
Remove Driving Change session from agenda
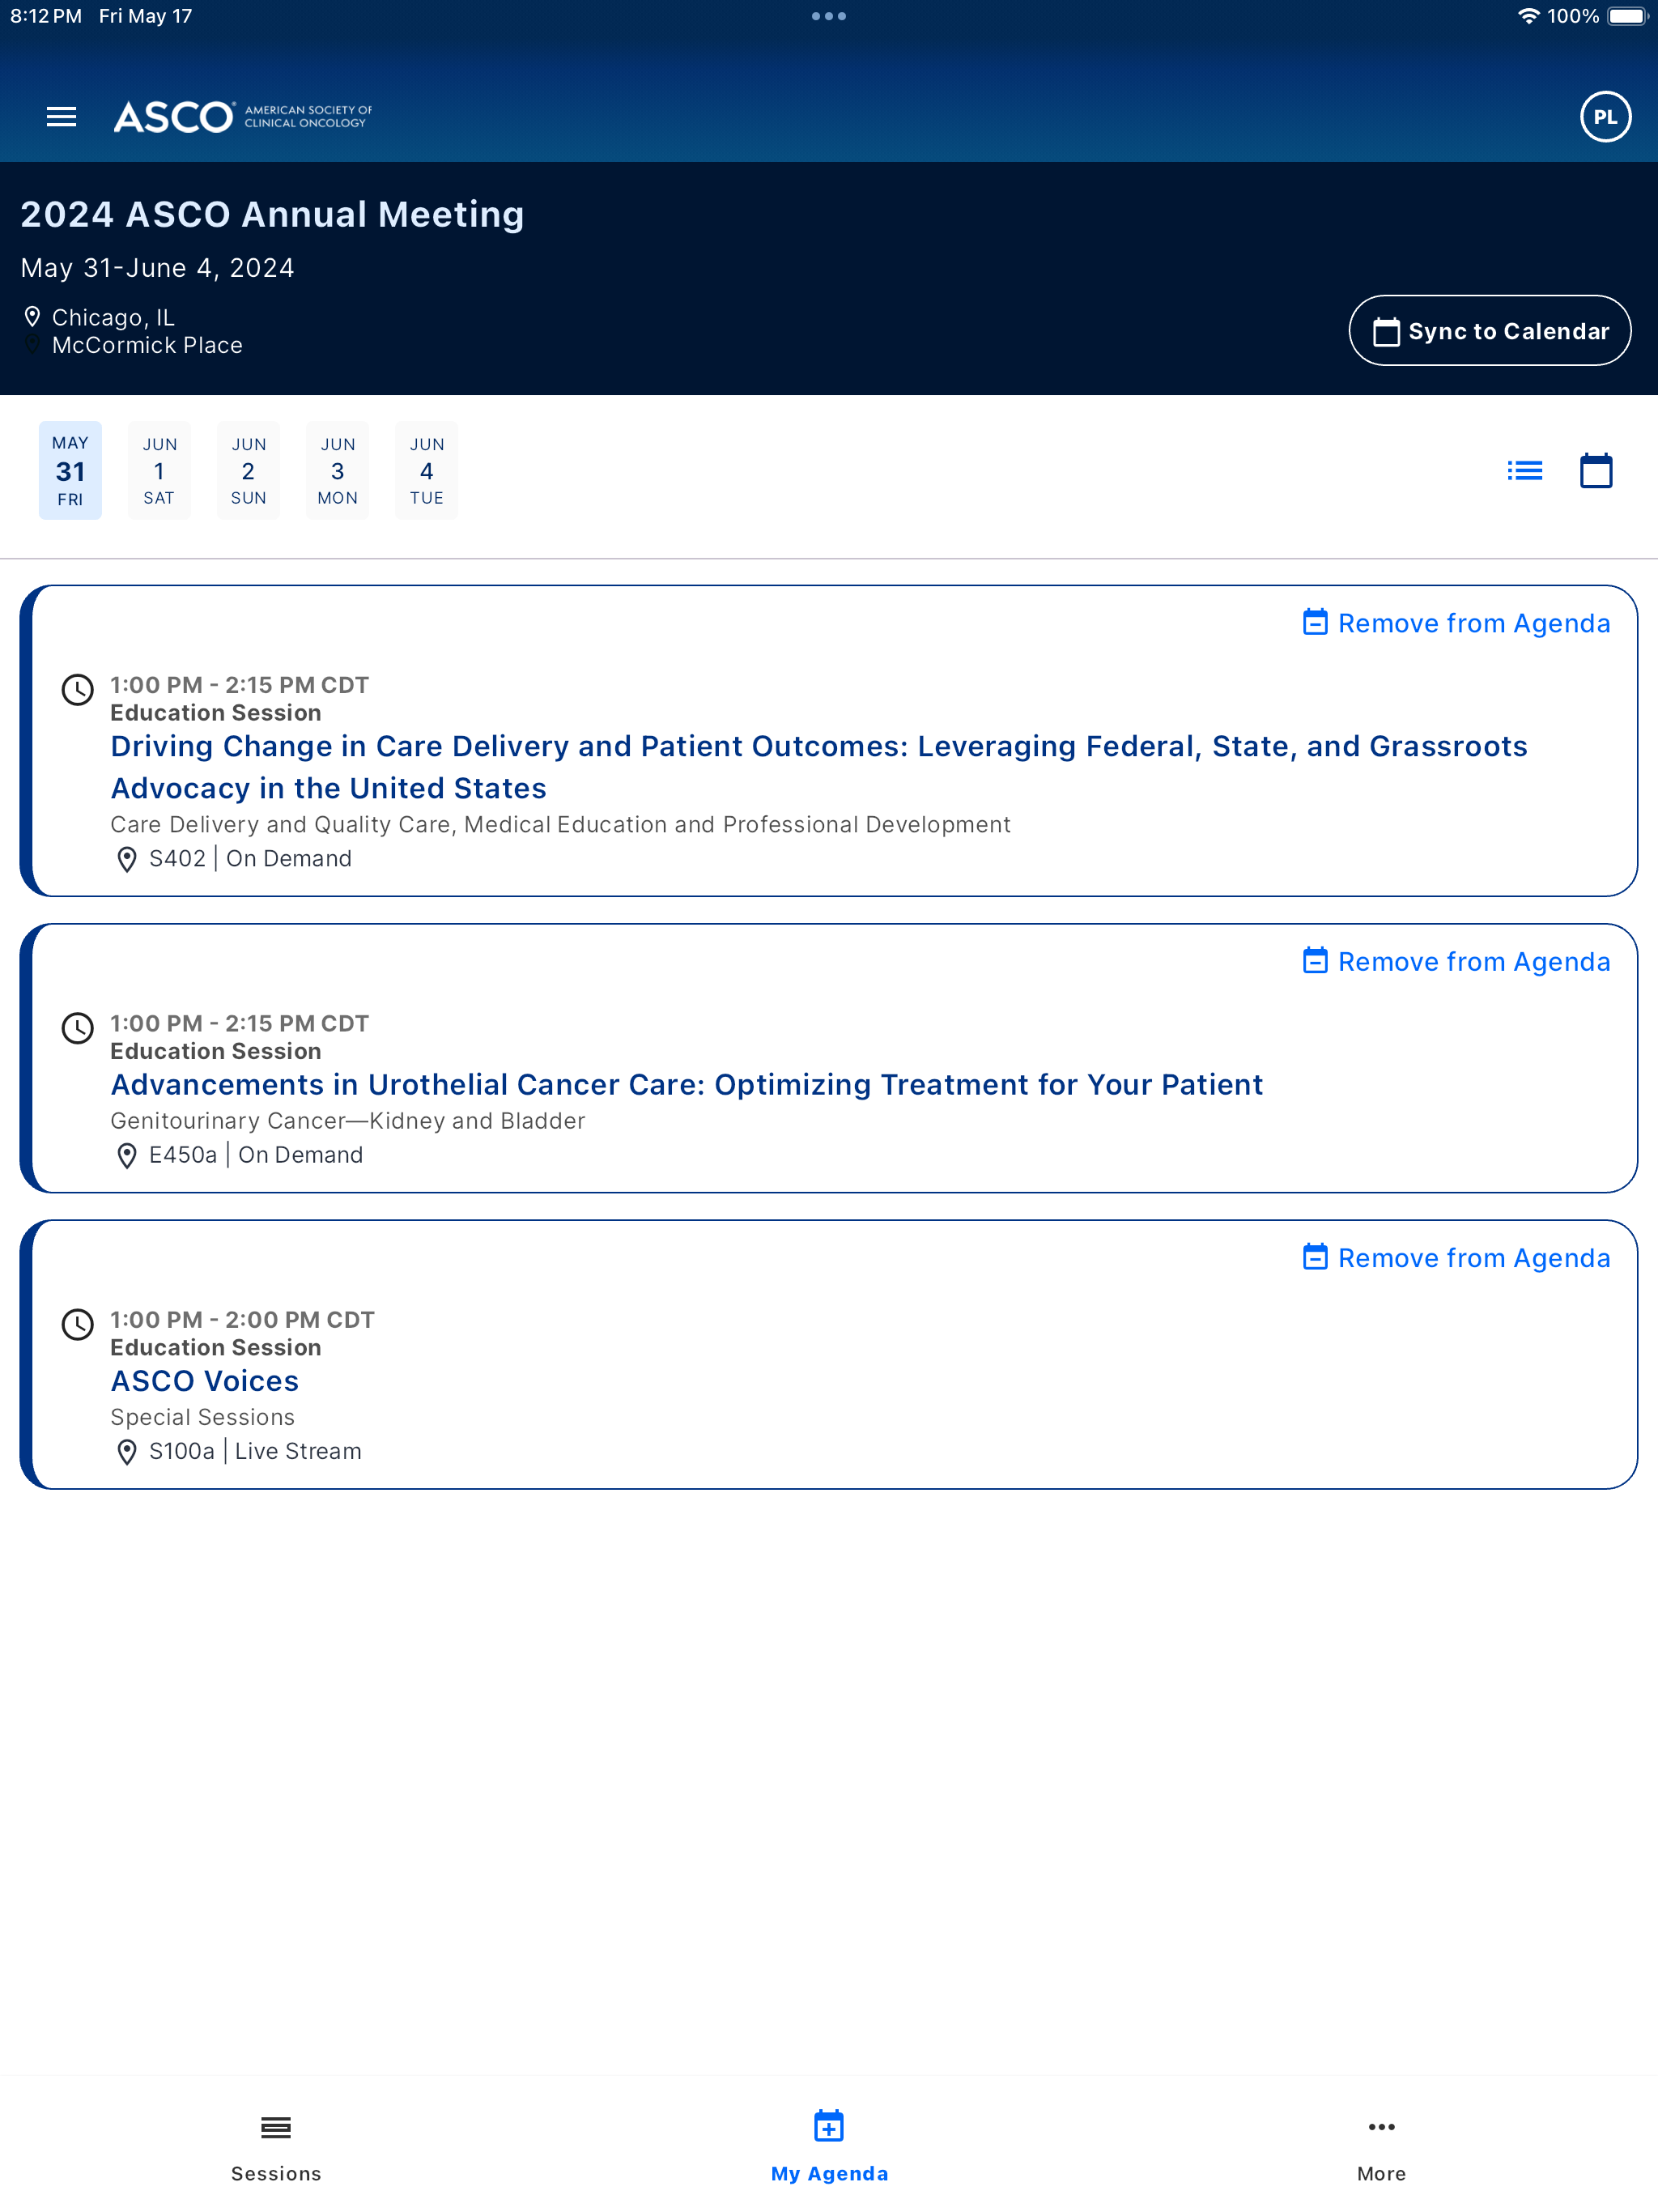(x=1456, y=623)
